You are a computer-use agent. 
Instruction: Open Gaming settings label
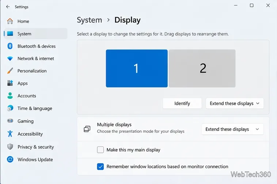coord(26,121)
